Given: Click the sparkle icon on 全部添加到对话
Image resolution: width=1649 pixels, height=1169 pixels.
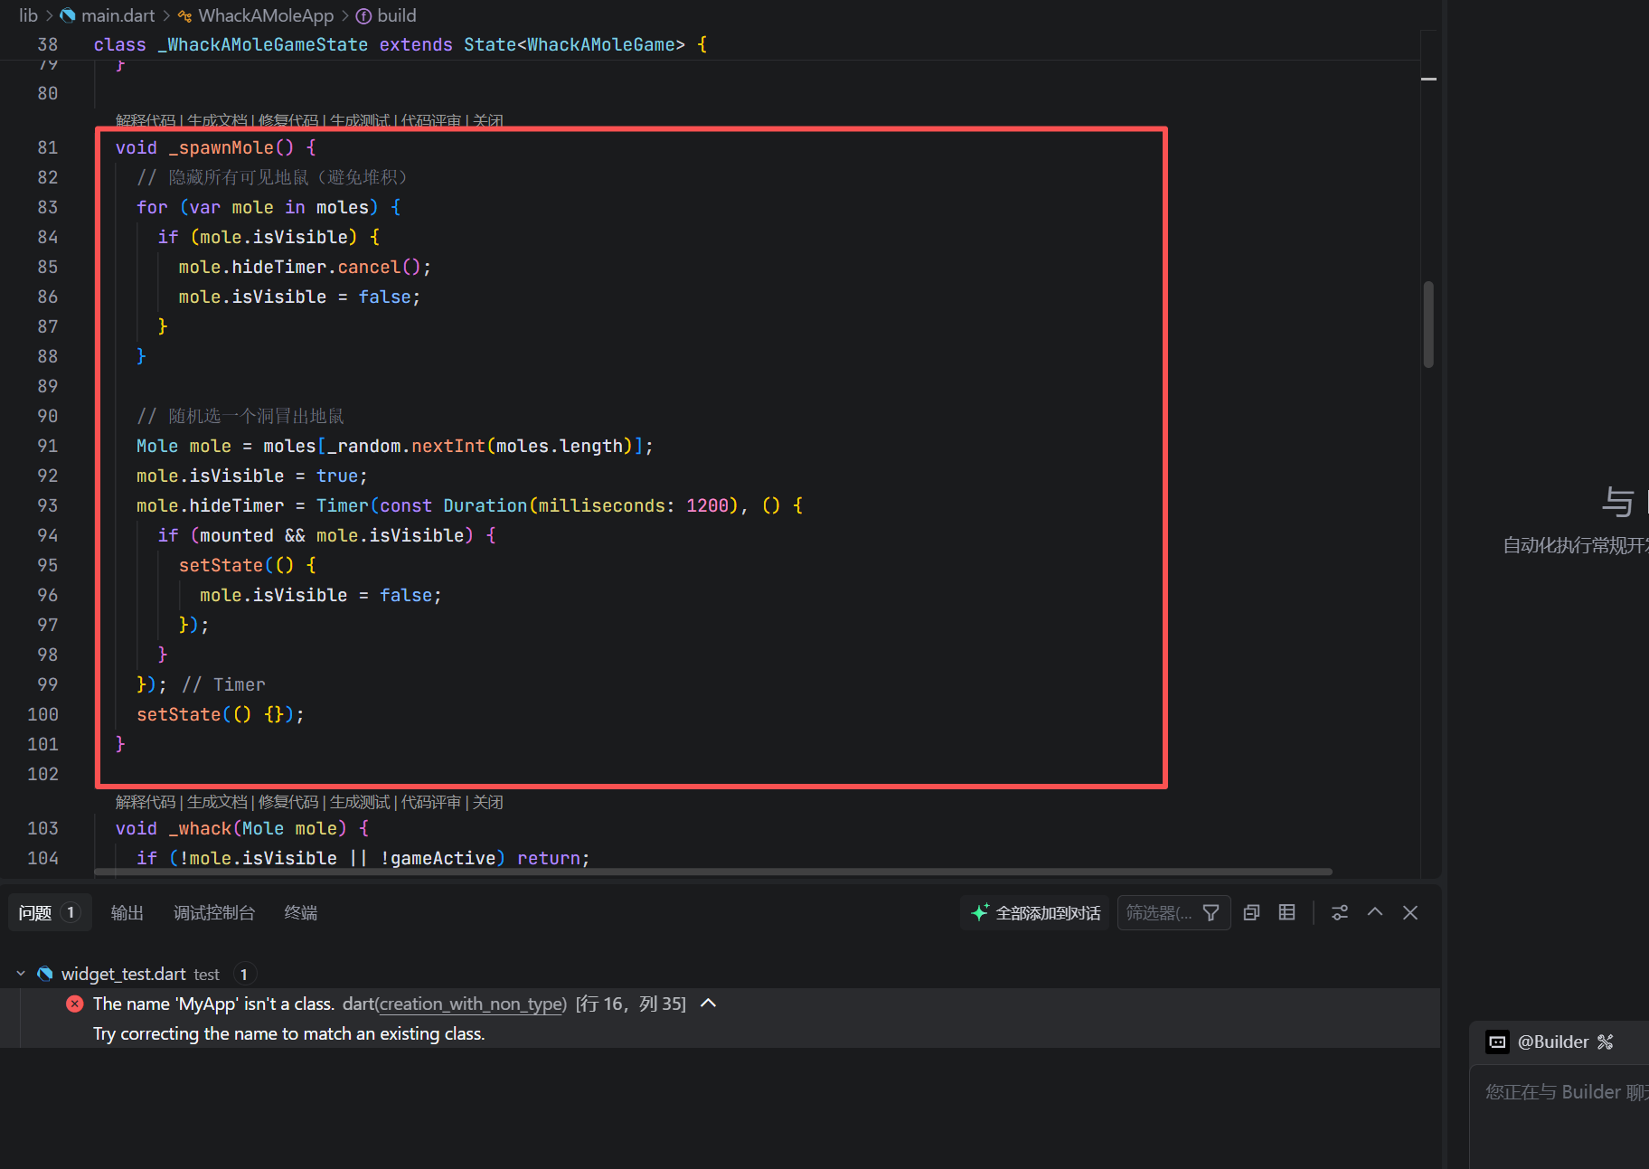Looking at the screenshot, I should coord(980,913).
